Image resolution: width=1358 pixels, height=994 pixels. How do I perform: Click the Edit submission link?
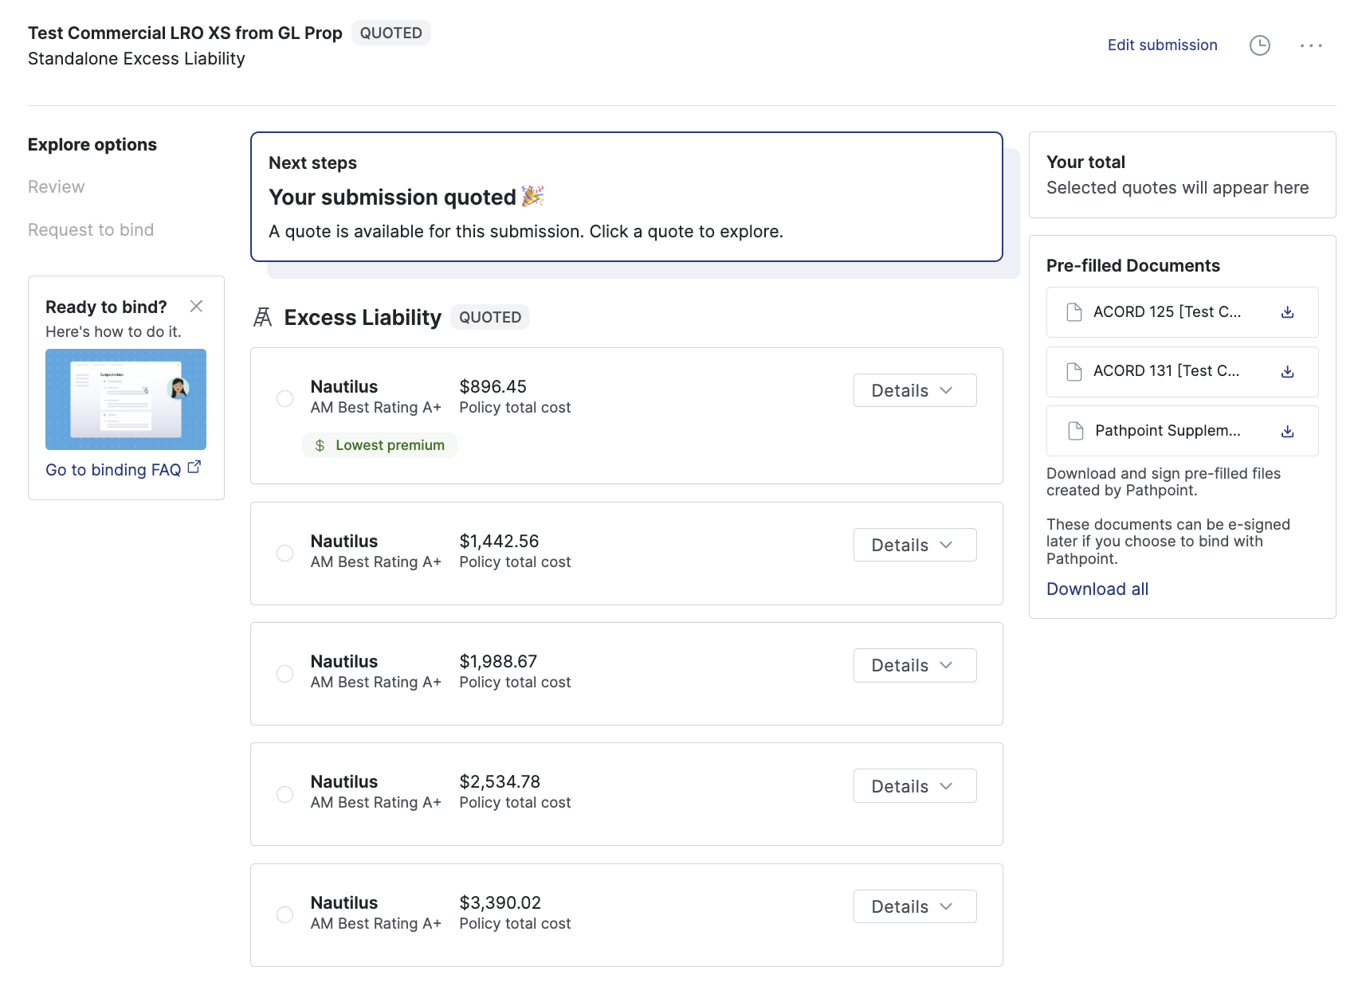coord(1162,45)
